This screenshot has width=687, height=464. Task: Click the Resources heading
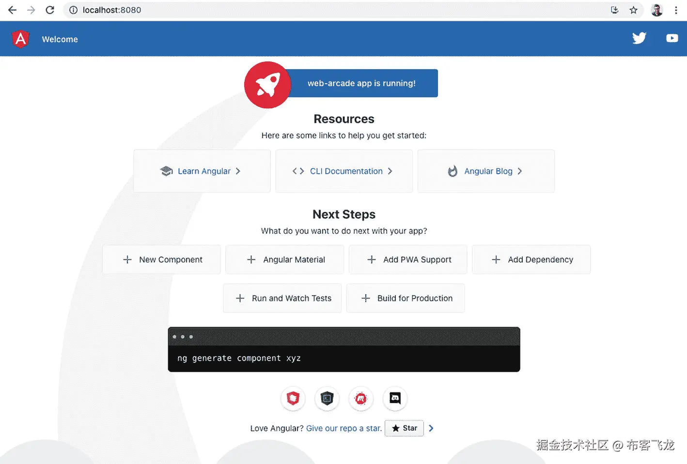point(344,119)
